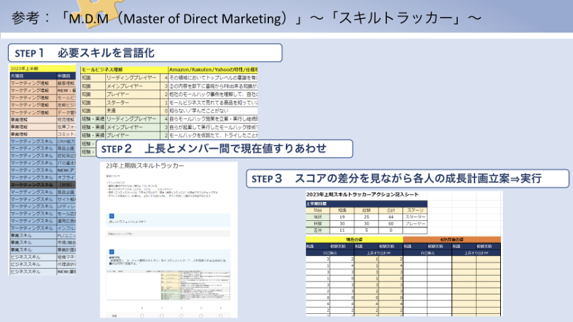Screen dimensions: 573x322
Task: Select the rightmost rating radio button
Action: pos(220,315)
